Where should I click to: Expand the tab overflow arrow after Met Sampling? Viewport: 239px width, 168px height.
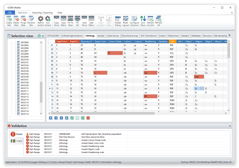pos(229,36)
